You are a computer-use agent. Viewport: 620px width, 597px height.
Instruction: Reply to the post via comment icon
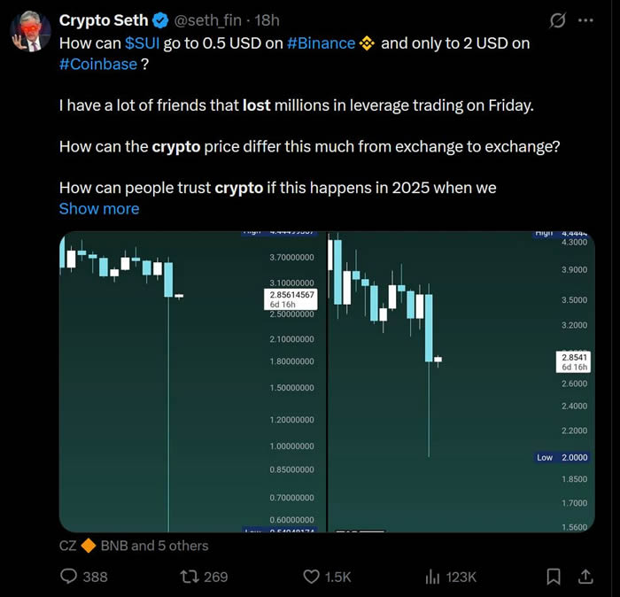69,577
